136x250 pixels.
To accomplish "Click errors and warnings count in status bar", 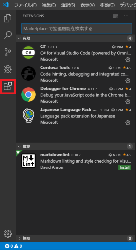I will coord(14,246).
